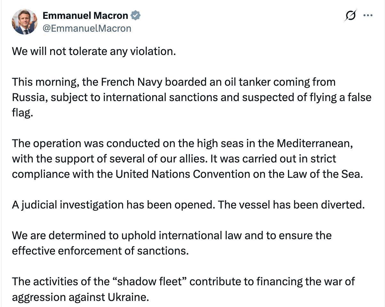Click the word "Mediterranean," in the post
The width and height of the screenshot is (385, 307).
[x=315, y=143]
